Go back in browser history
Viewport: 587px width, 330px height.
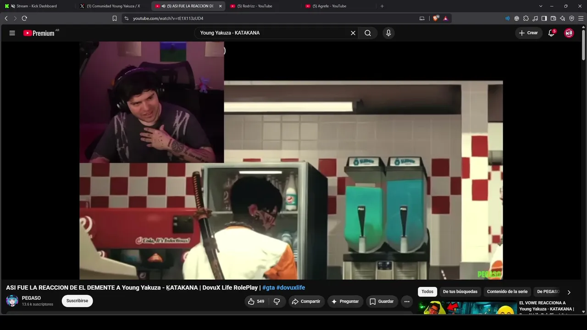coord(6,18)
